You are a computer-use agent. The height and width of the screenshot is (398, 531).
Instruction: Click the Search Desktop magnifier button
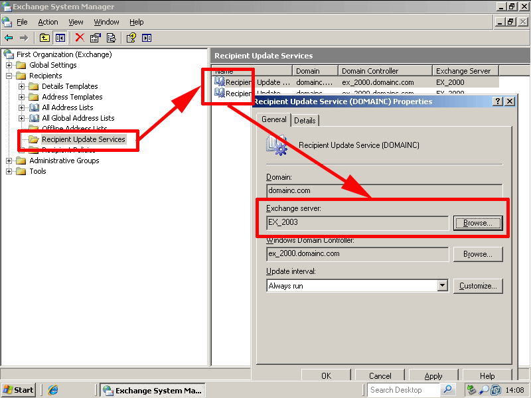[x=447, y=390]
